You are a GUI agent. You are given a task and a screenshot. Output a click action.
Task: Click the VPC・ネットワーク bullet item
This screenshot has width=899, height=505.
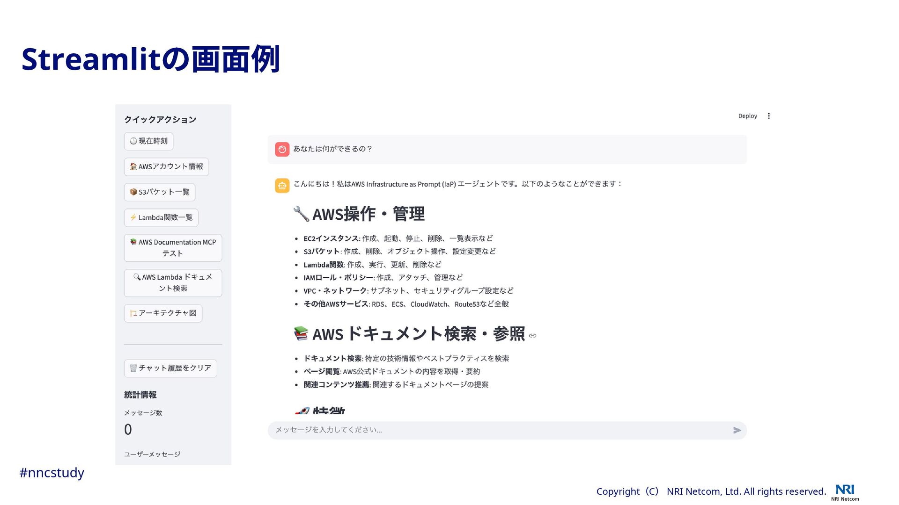(408, 291)
